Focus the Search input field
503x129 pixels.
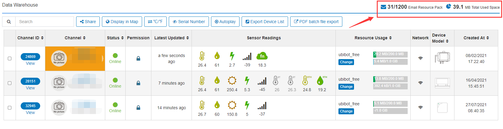click(45, 22)
